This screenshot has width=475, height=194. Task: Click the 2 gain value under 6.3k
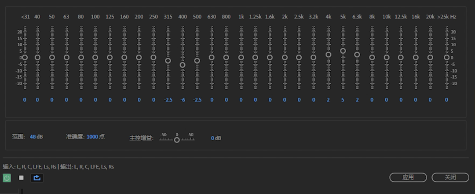click(x=357, y=100)
